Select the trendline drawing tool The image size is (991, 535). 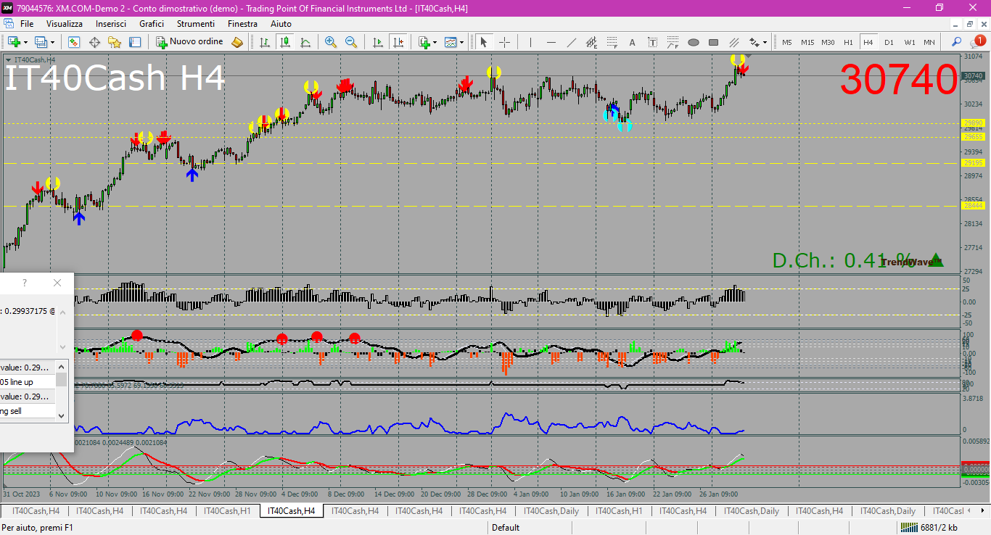571,42
